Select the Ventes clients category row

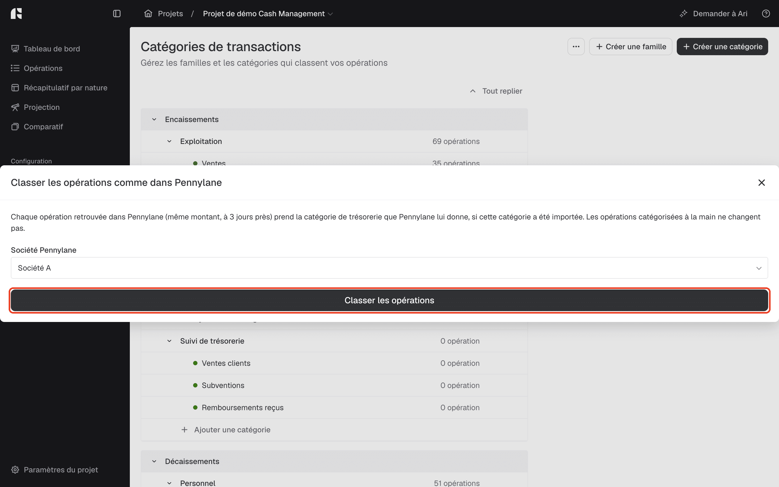pos(334,363)
